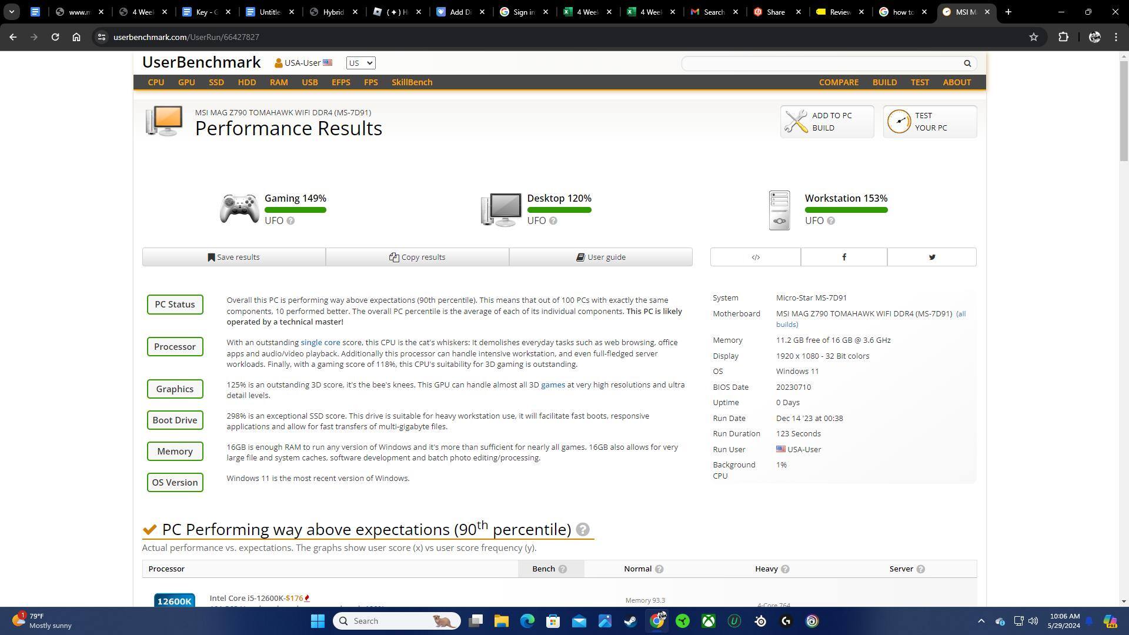Open the US country dropdown
The image size is (1129, 635).
tap(360, 63)
